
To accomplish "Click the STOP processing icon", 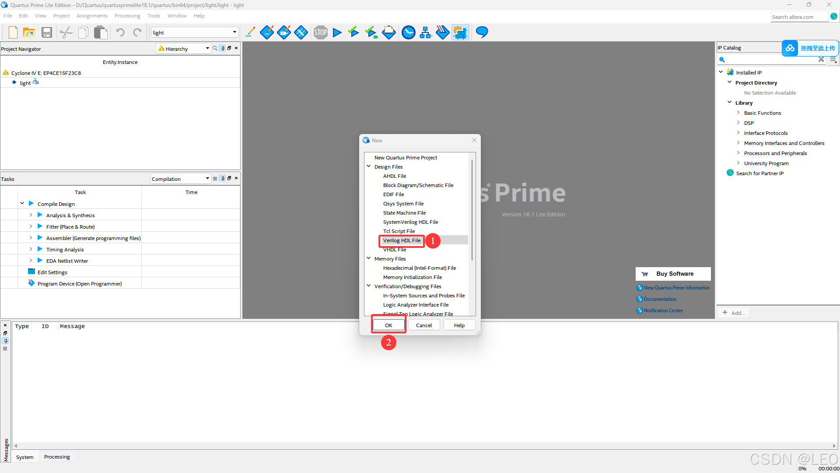I will tap(320, 32).
